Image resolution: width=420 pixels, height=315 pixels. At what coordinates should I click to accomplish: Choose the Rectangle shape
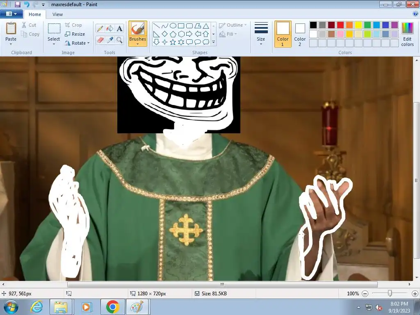click(x=181, y=26)
